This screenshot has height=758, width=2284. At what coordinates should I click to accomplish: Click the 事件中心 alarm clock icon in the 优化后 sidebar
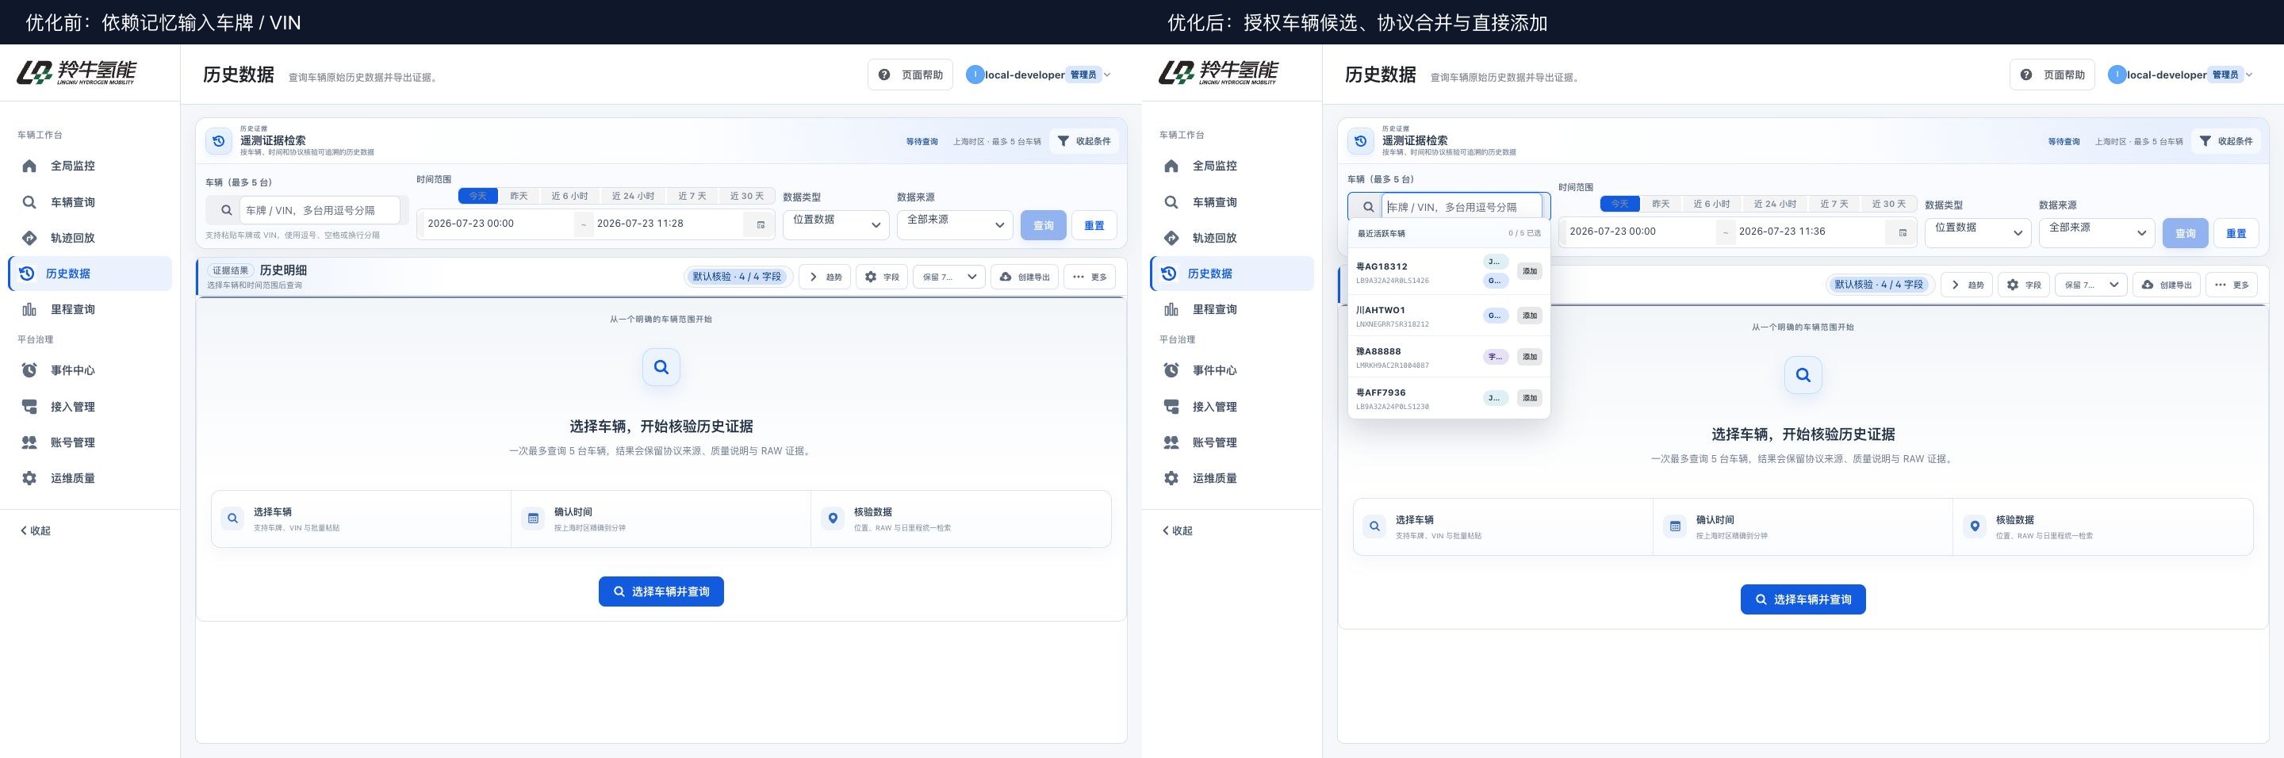[1171, 370]
